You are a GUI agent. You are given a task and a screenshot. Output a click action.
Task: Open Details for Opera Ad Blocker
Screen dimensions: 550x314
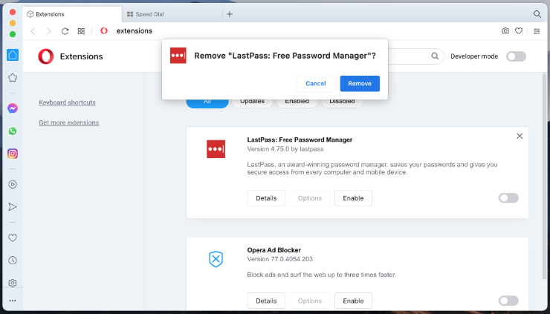[266, 301]
